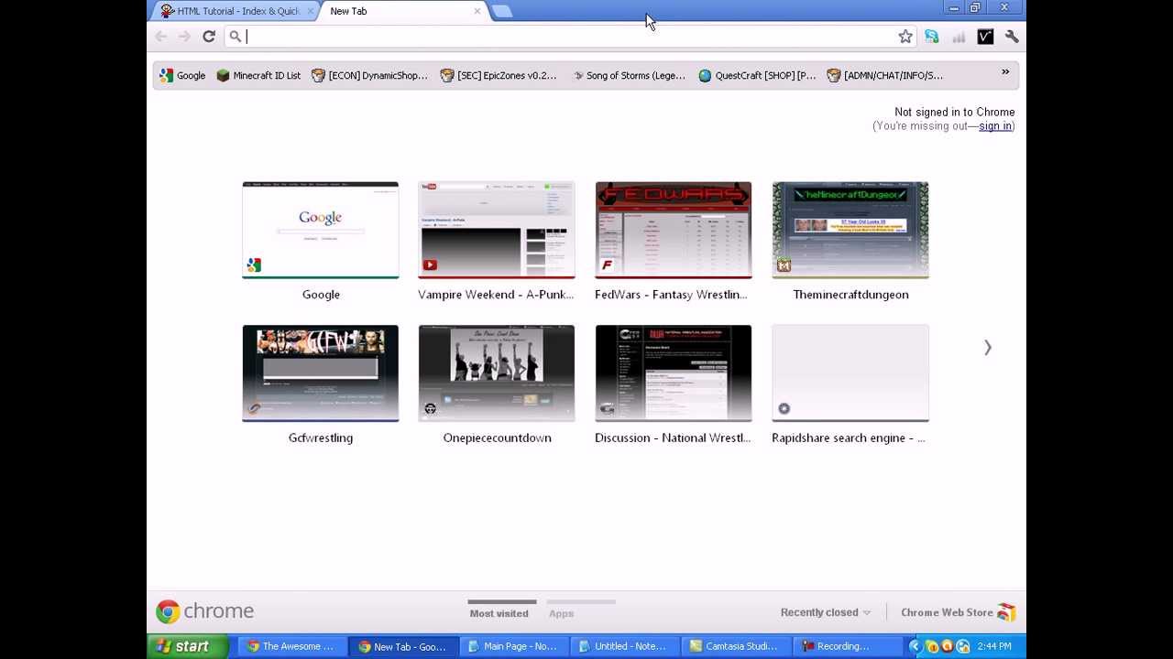
Task: Open the Google thumbnail
Action: tap(321, 230)
